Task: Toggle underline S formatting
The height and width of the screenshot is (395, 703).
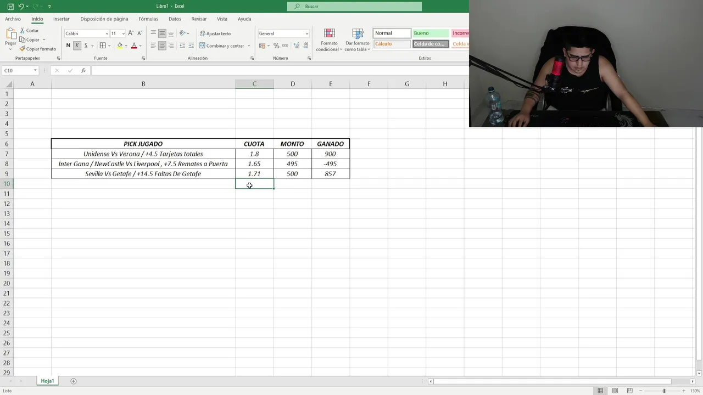Action: click(x=86, y=46)
